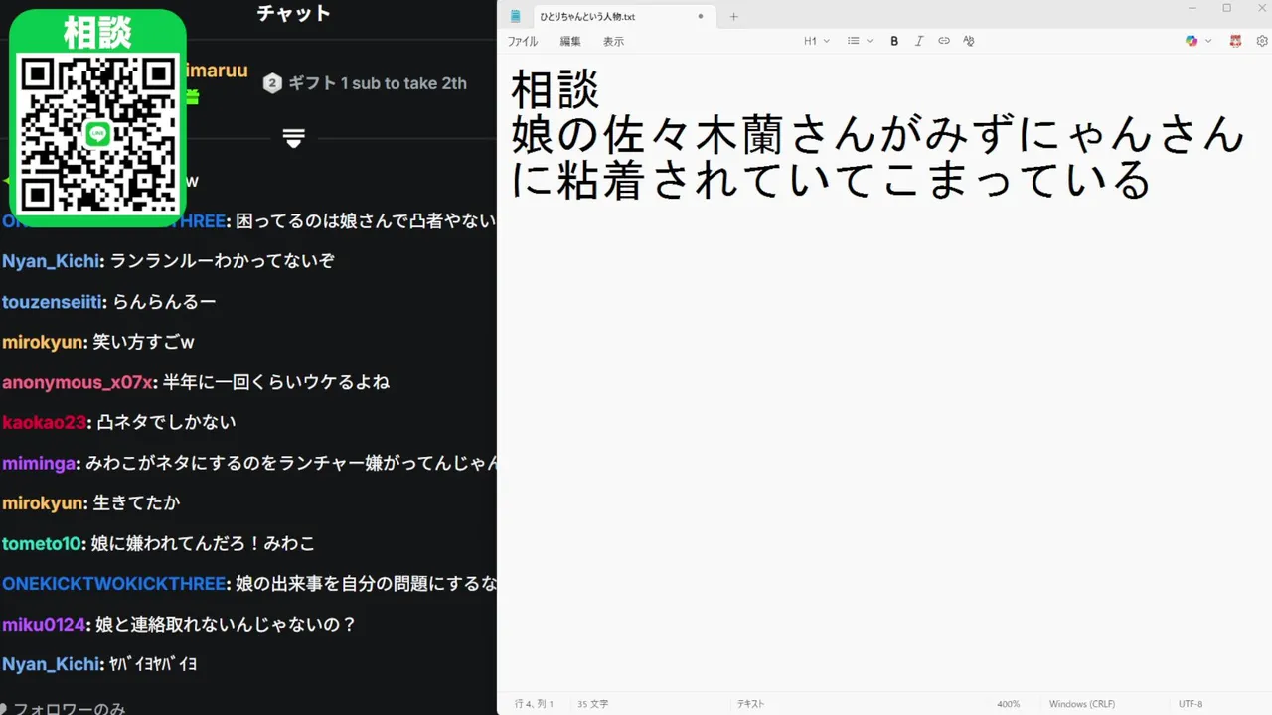The image size is (1272, 715).
Task: Open the H1 heading dropdown
Action: tap(817, 41)
